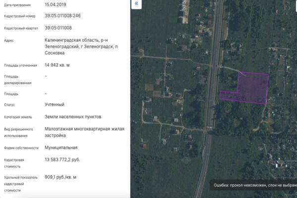The width and height of the screenshot is (297, 198).
Task: Click the assignment date 15.04.2019
Action: tap(55, 4)
